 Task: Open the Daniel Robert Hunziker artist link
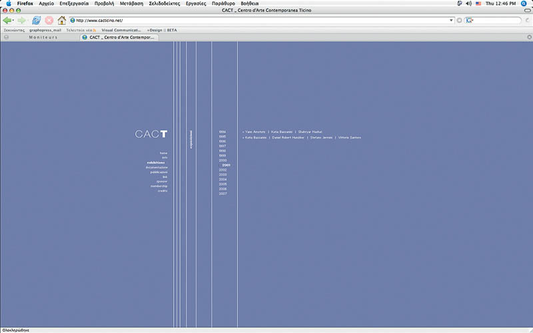(288, 138)
